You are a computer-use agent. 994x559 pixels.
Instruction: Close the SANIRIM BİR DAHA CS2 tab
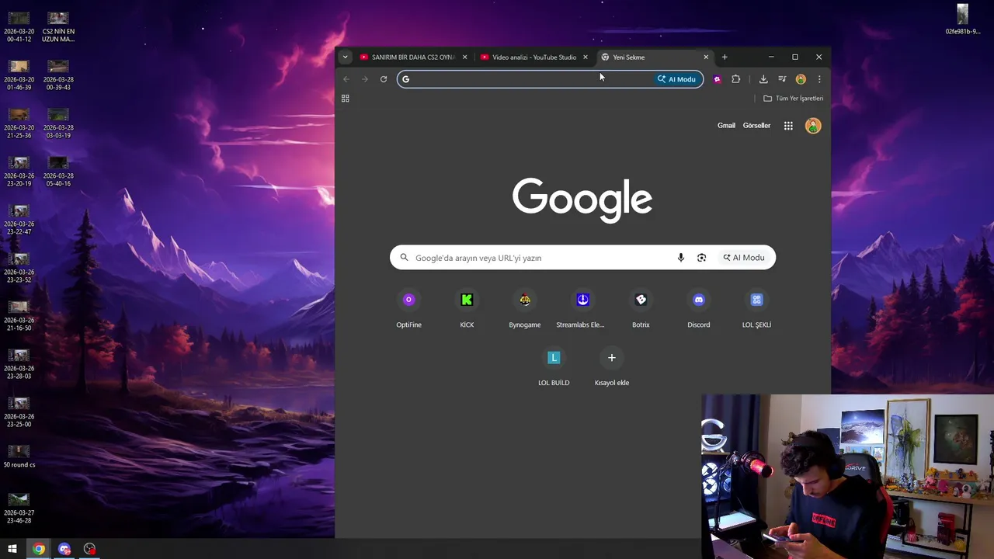pyautogui.click(x=464, y=57)
